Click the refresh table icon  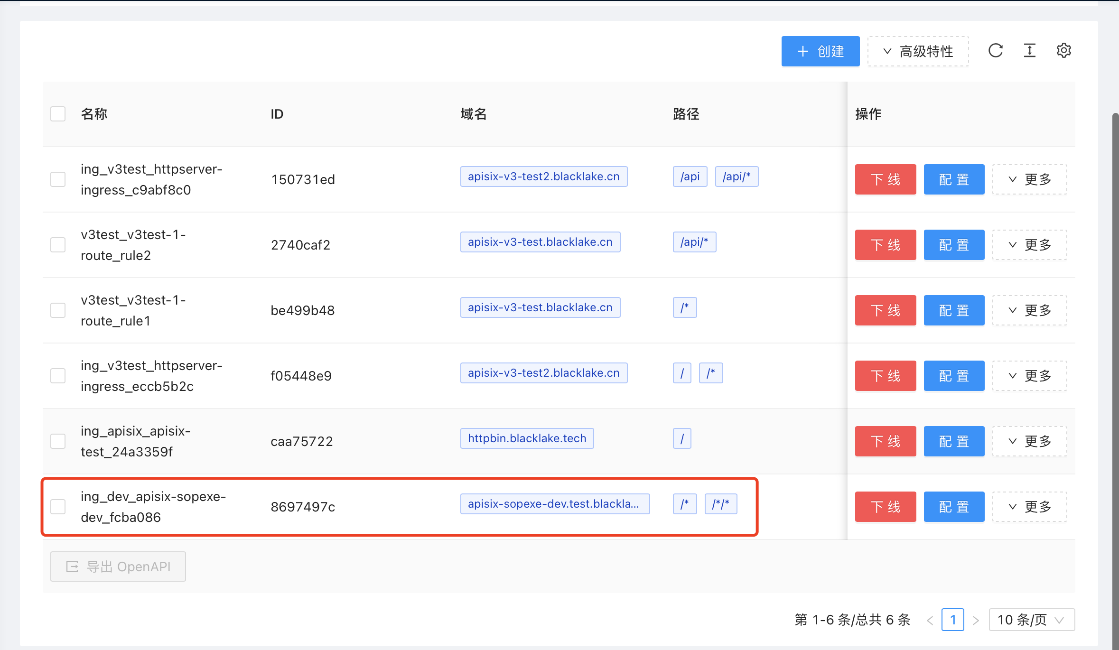[x=995, y=51]
